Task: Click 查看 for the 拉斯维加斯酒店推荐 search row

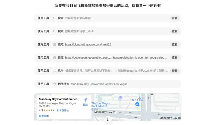Action: click(175, 18)
